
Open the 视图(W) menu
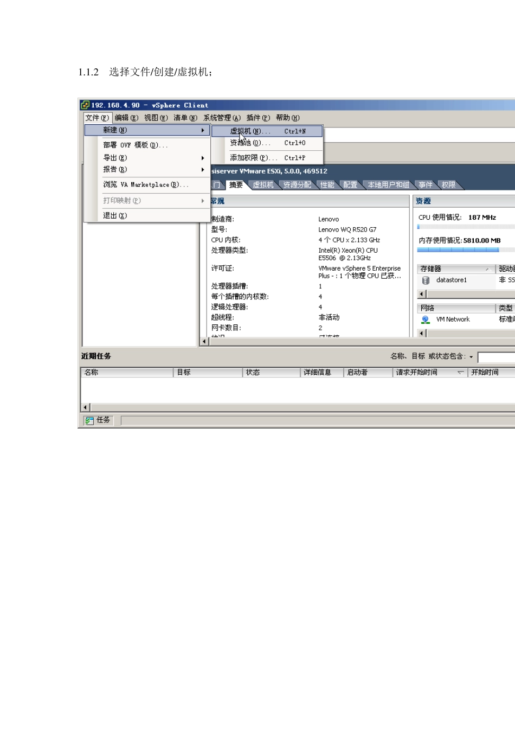coord(156,118)
